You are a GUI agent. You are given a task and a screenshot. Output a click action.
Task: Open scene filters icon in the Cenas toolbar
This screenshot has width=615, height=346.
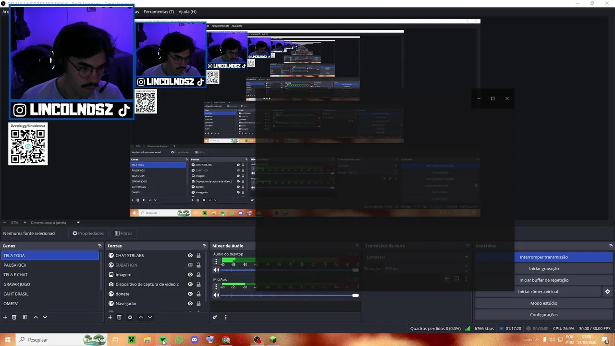click(25, 317)
